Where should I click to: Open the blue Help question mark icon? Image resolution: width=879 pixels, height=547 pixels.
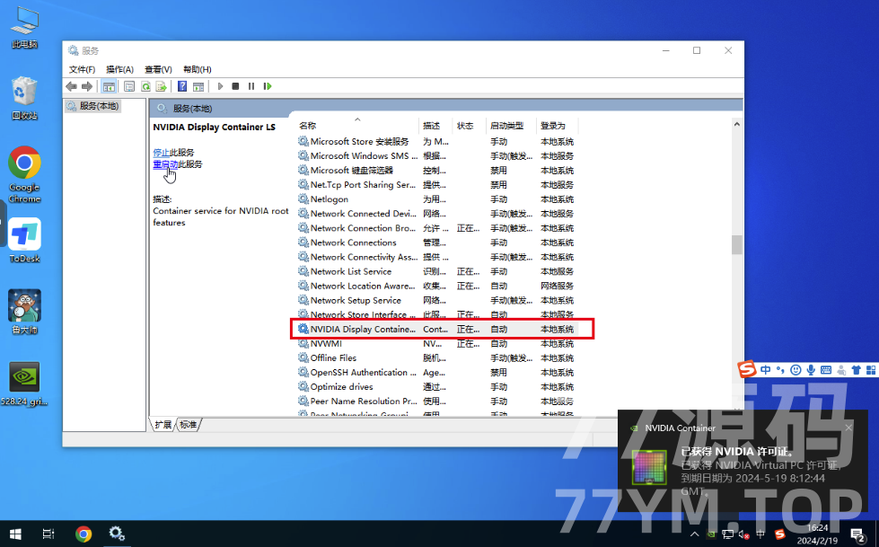182,86
